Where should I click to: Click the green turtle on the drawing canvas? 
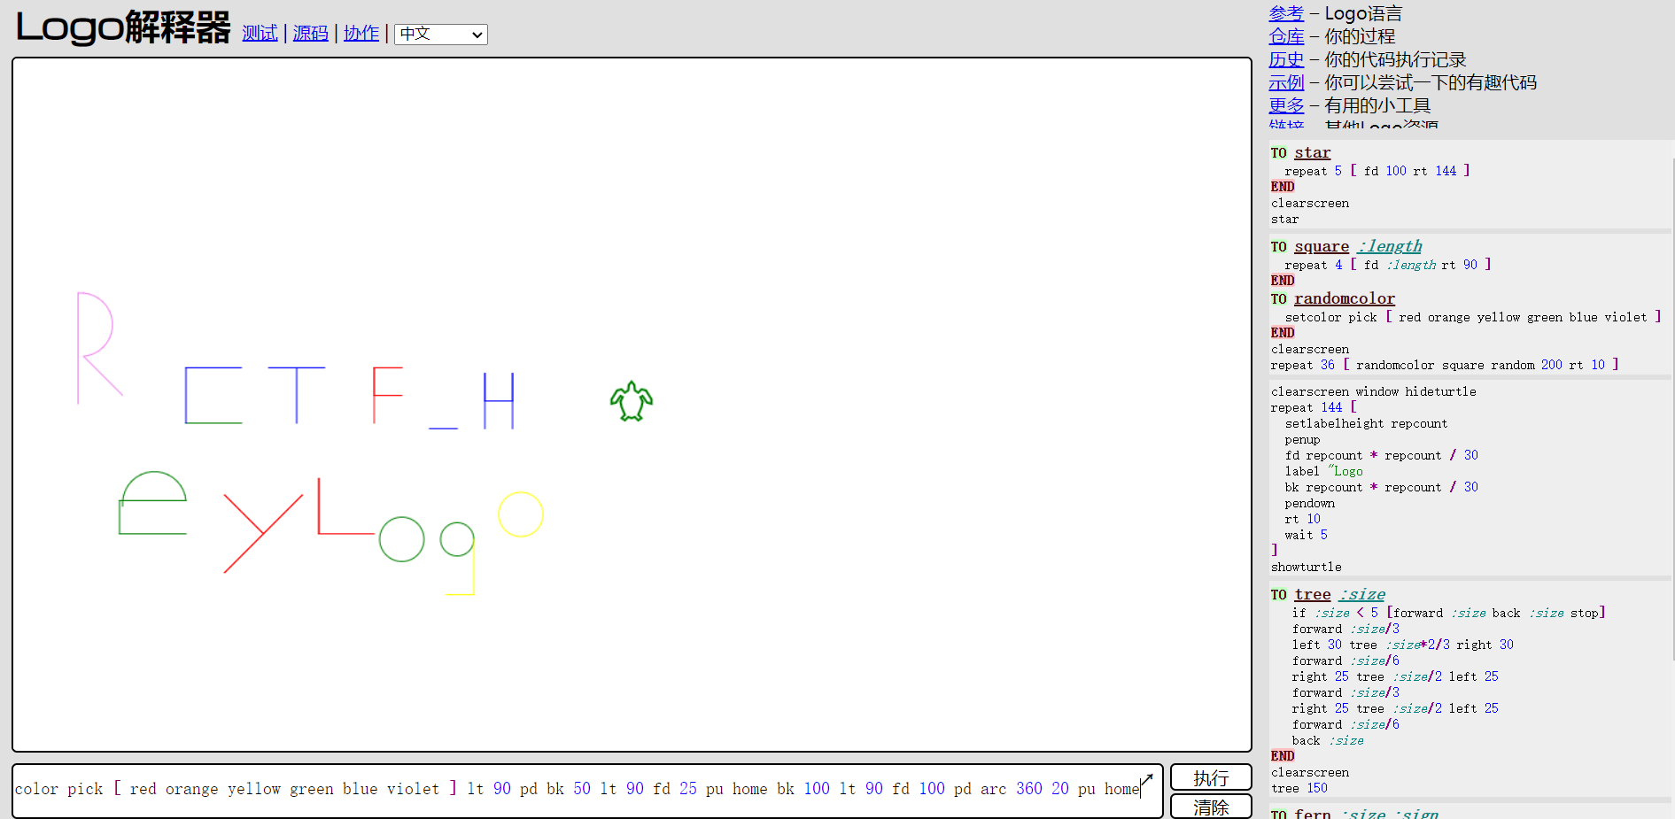(631, 400)
